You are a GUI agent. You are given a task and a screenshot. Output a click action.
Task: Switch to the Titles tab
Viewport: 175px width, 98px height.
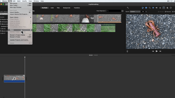click(x=58, y=8)
